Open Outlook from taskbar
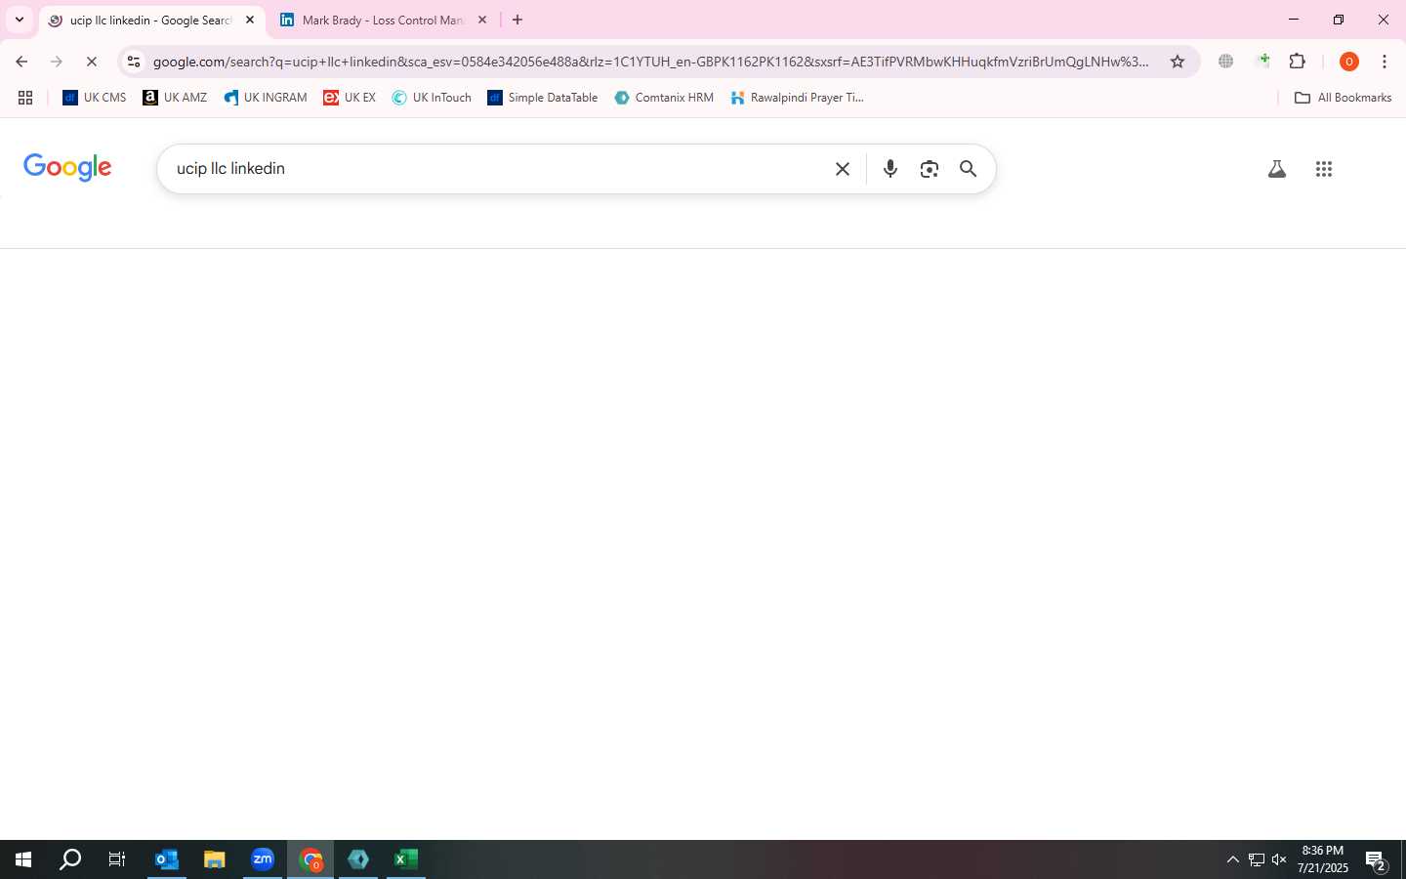 [167, 859]
